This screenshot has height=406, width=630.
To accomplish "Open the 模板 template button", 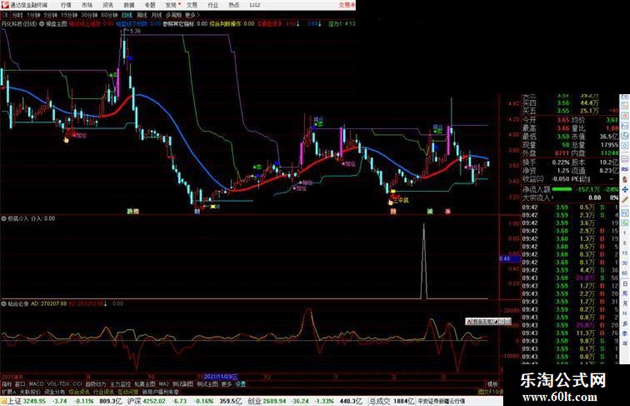I will 492,384.
